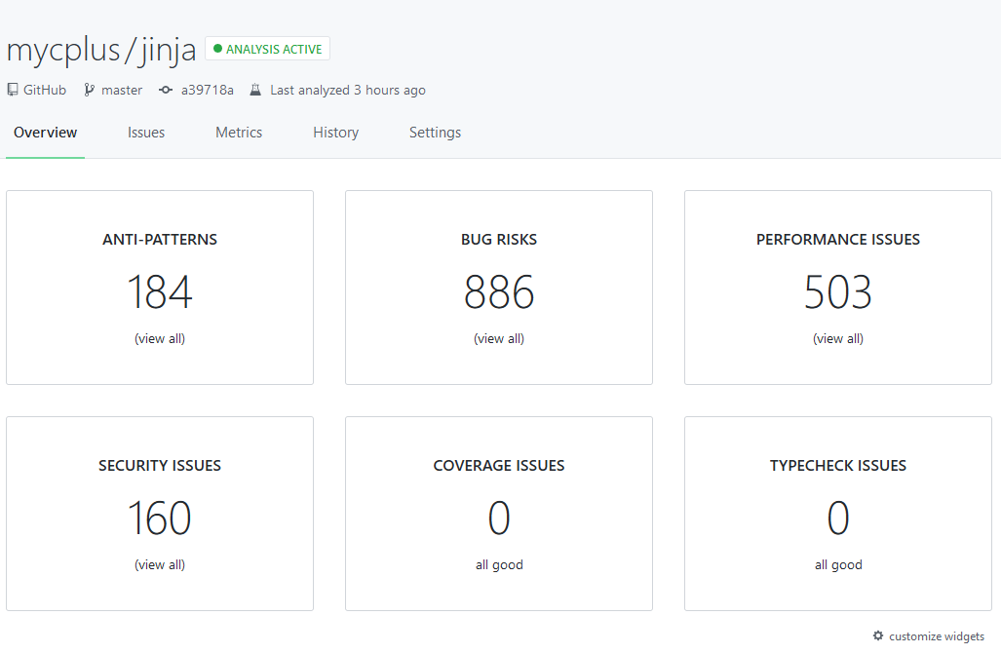Click the commit icon beside a39718a

pos(166,90)
